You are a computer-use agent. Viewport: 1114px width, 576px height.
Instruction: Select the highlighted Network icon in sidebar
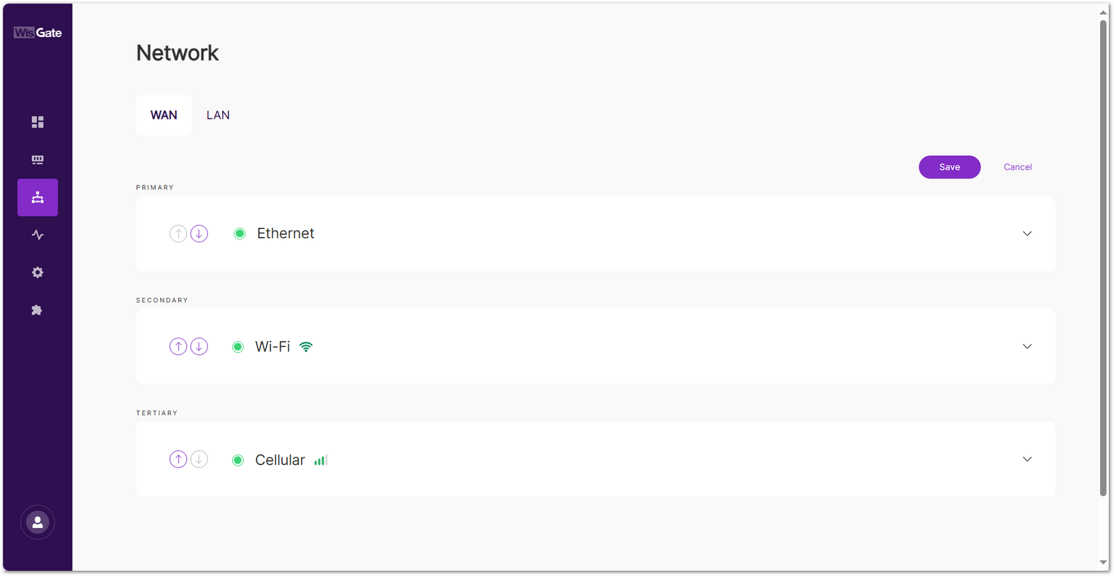(37, 197)
